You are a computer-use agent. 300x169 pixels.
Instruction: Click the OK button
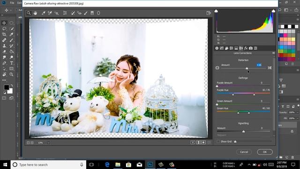(265, 152)
